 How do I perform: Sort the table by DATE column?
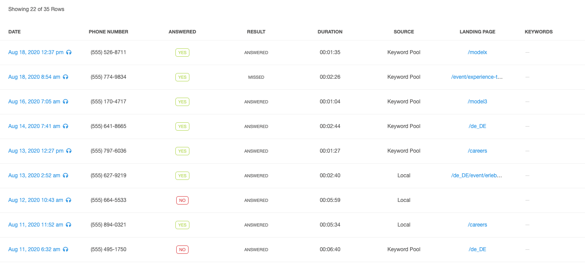click(x=15, y=32)
